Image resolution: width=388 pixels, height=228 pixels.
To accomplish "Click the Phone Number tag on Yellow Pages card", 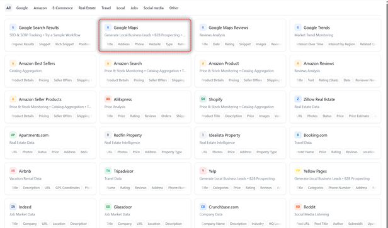I will (x=339, y=188).
